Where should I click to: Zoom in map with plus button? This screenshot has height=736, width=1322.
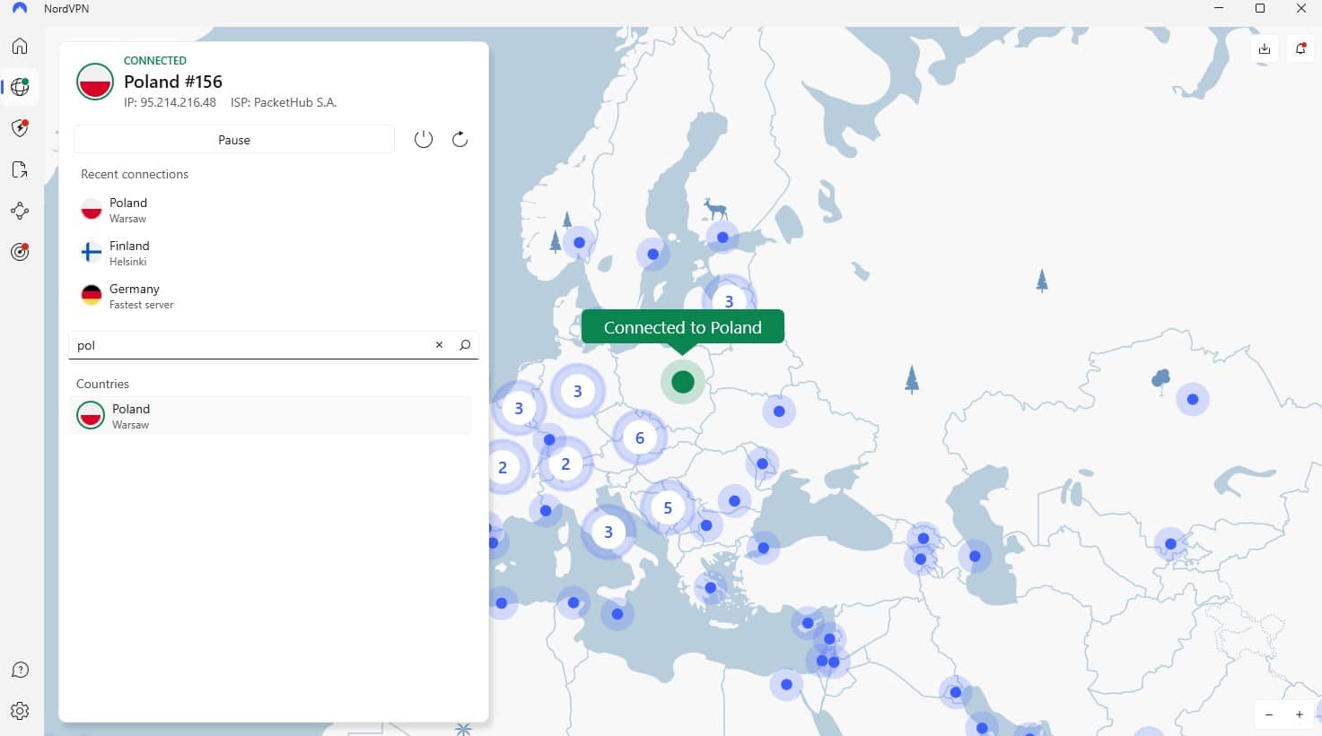1299,714
